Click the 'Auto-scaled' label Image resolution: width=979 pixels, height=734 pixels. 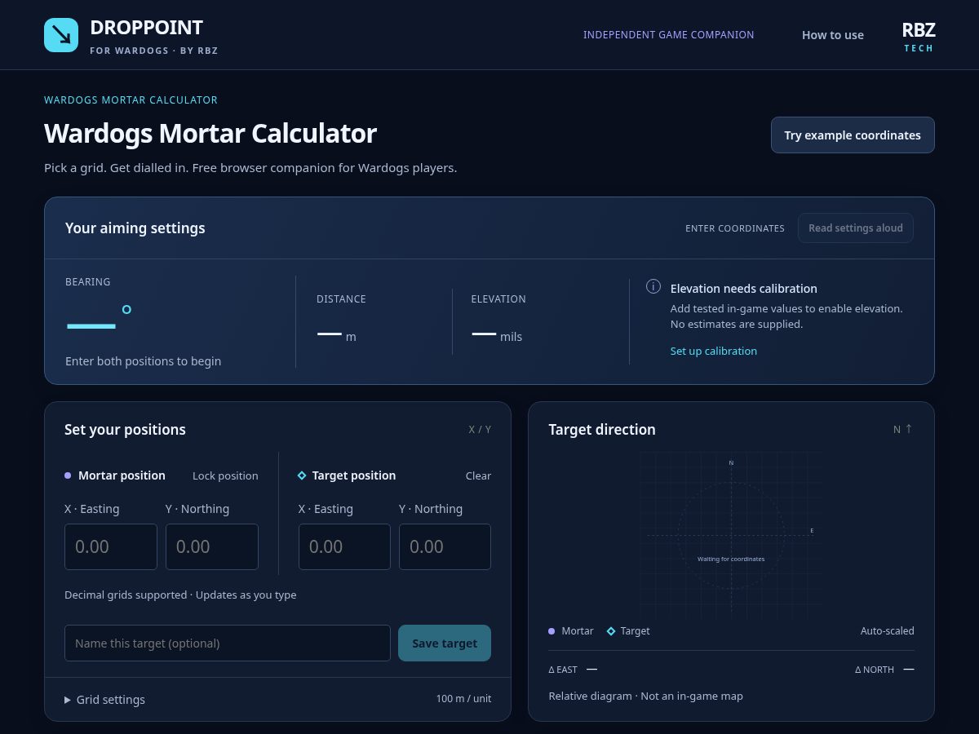click(x=888, y=631)
